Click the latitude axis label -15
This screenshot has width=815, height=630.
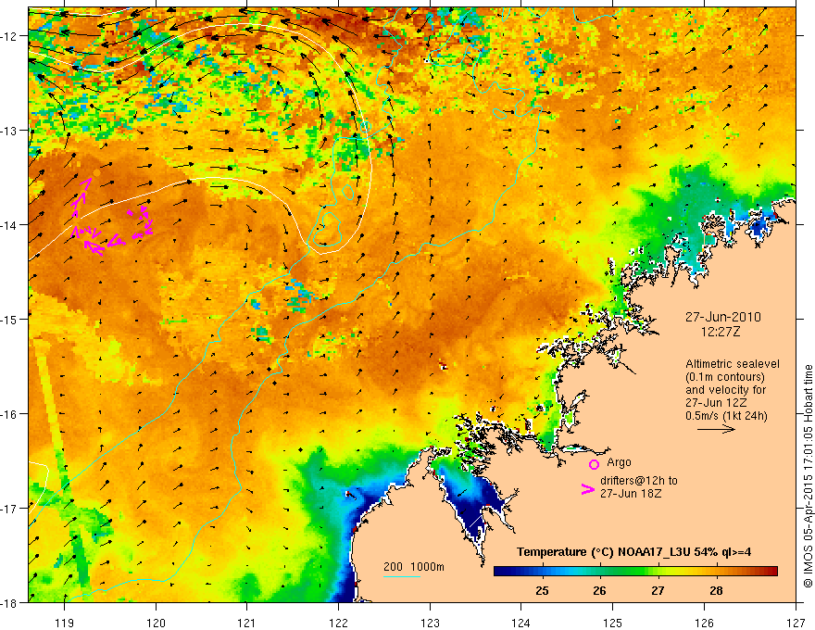(7, 320)
